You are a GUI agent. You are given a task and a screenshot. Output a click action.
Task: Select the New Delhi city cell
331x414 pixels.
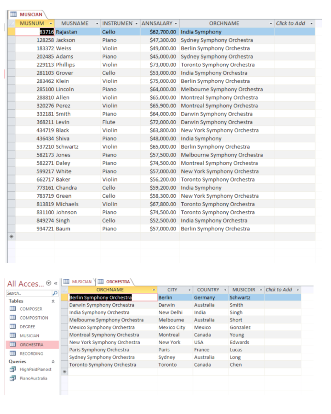[x=175, y=312]
